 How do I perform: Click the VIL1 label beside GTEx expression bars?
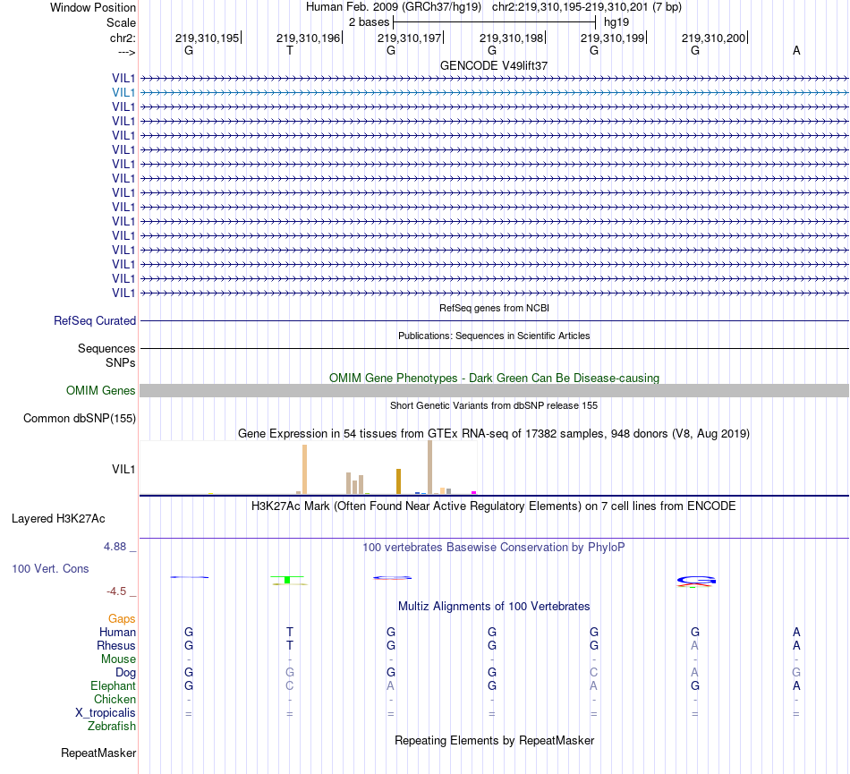coord(123,470)
